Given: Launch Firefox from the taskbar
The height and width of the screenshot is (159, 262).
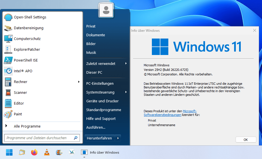Looking at the screenshot, I should click(x=34, y=152).
